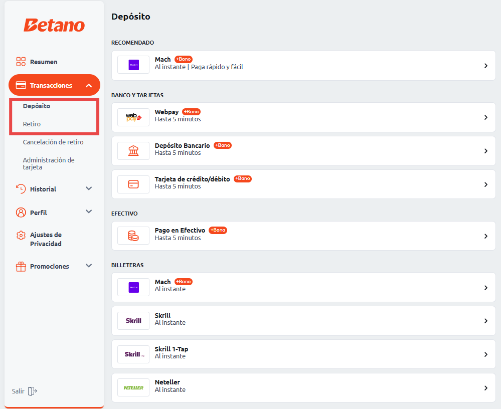The height and width of the screenshot is (409, 501).
Task: Click the Salir logout icon
Action: [33, 391]
